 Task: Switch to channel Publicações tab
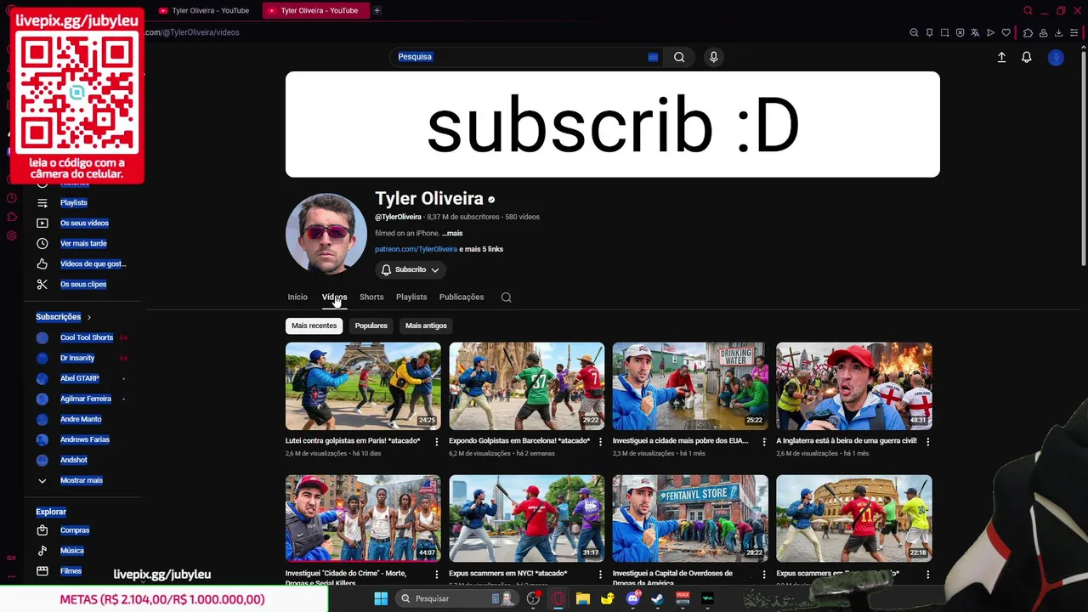pos(462,297)
